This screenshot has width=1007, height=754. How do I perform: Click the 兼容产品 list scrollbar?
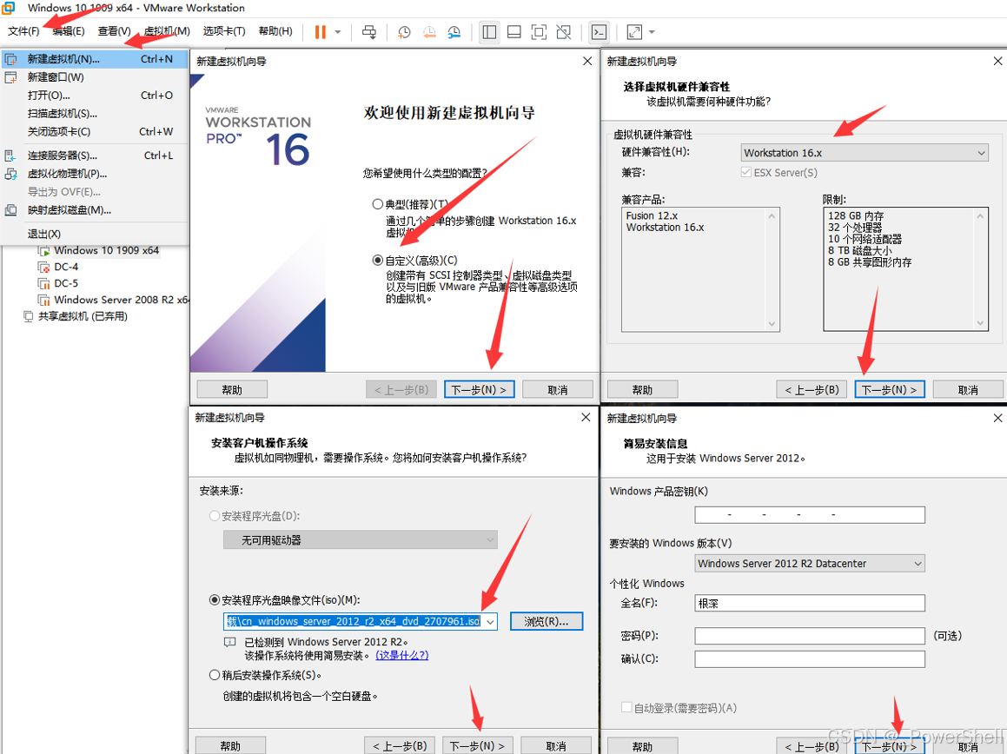point(772,270)
